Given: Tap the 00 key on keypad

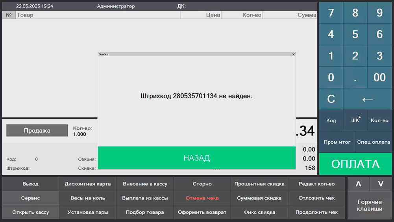Looking at the screenshot, I should click(x=379, y=77).
